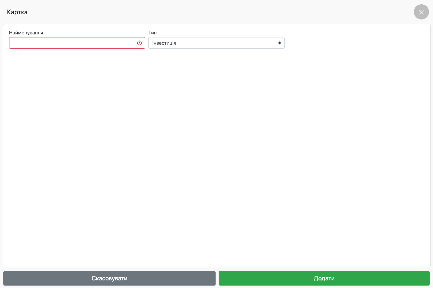Screen dimensions: 433x288
Task: Close the Картка dialog with the X button
Action: pyautogui.click(x=421, y=12)
